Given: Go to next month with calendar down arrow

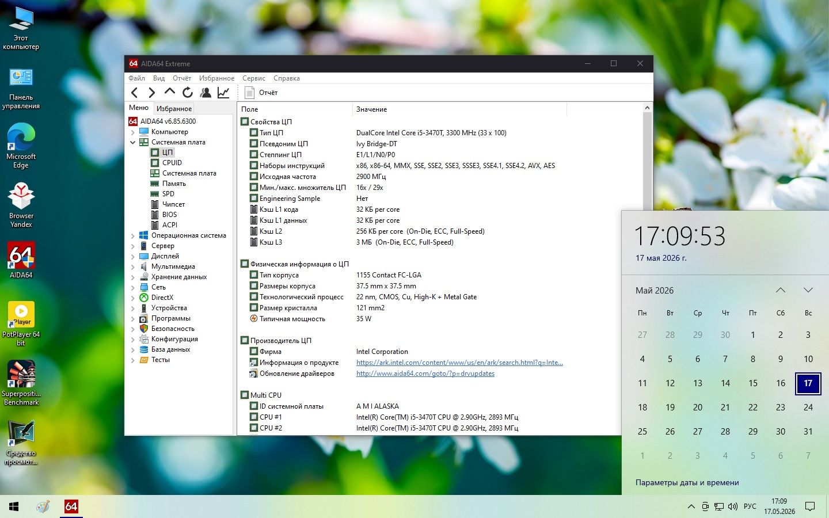Looking at the screenshot, I should click(x=808, y=290).
